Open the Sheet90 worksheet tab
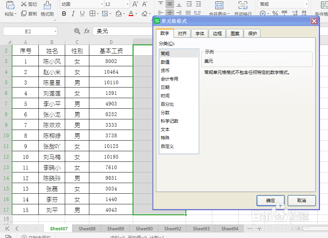Screen dimensions: 328x238 [x=143, y=228]
